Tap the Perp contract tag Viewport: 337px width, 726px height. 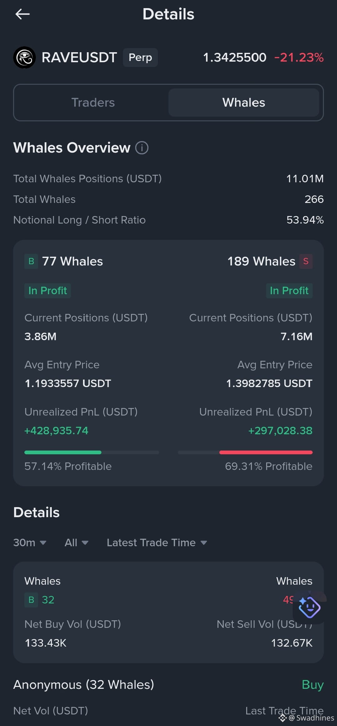click(x=140, y=58)
